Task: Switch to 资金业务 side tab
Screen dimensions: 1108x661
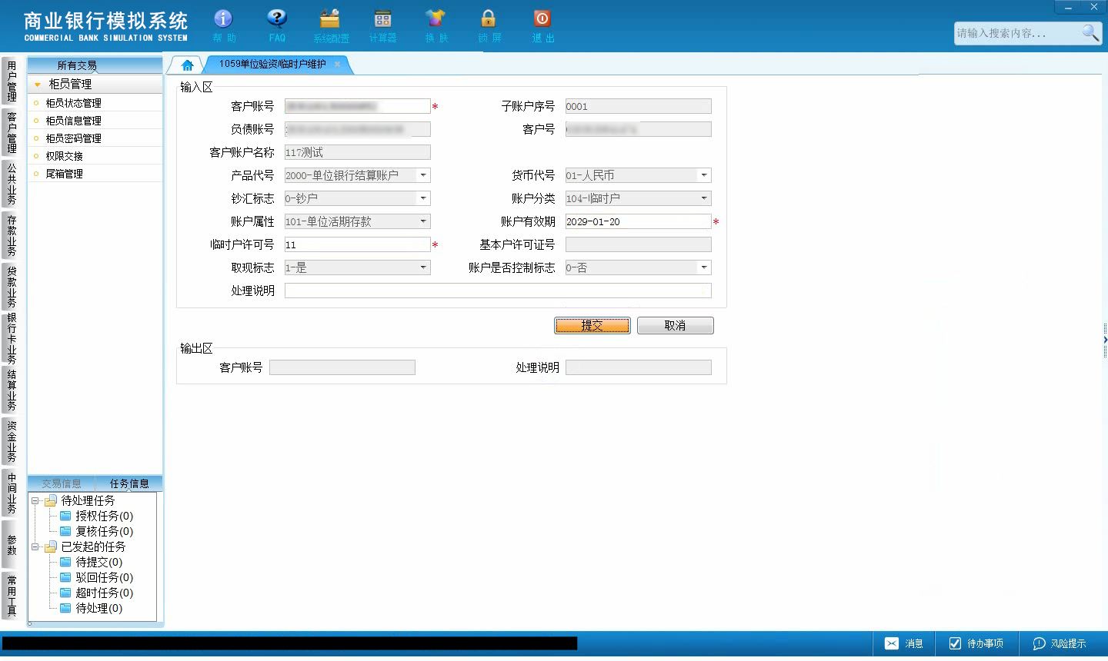Action: tap(12, 441)
